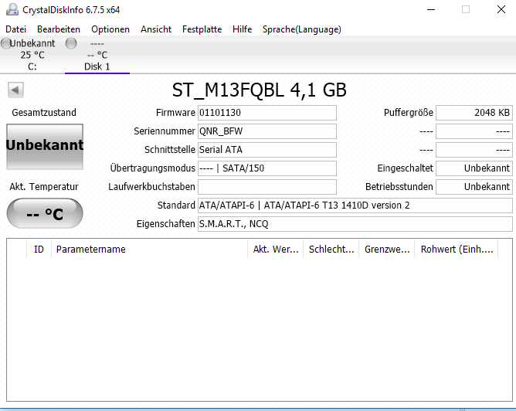The image size is (516, 411).
Task: Click the Betriebsstunden value field
Action: [474, 187]
